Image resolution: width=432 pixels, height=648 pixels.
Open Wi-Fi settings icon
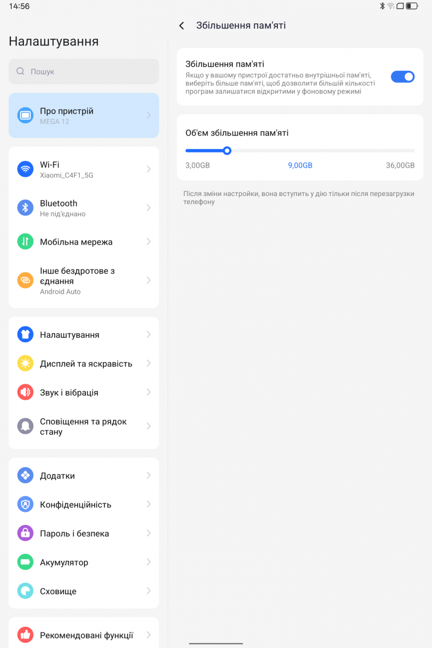pyautogui.click(x=25, y=169)
